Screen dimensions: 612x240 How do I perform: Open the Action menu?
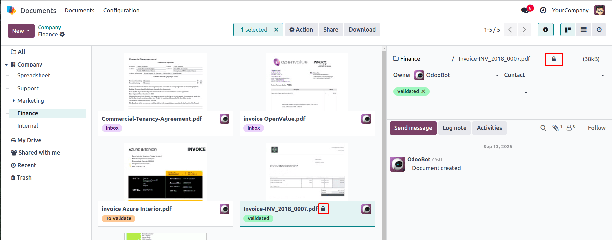(x=301, y=30)
